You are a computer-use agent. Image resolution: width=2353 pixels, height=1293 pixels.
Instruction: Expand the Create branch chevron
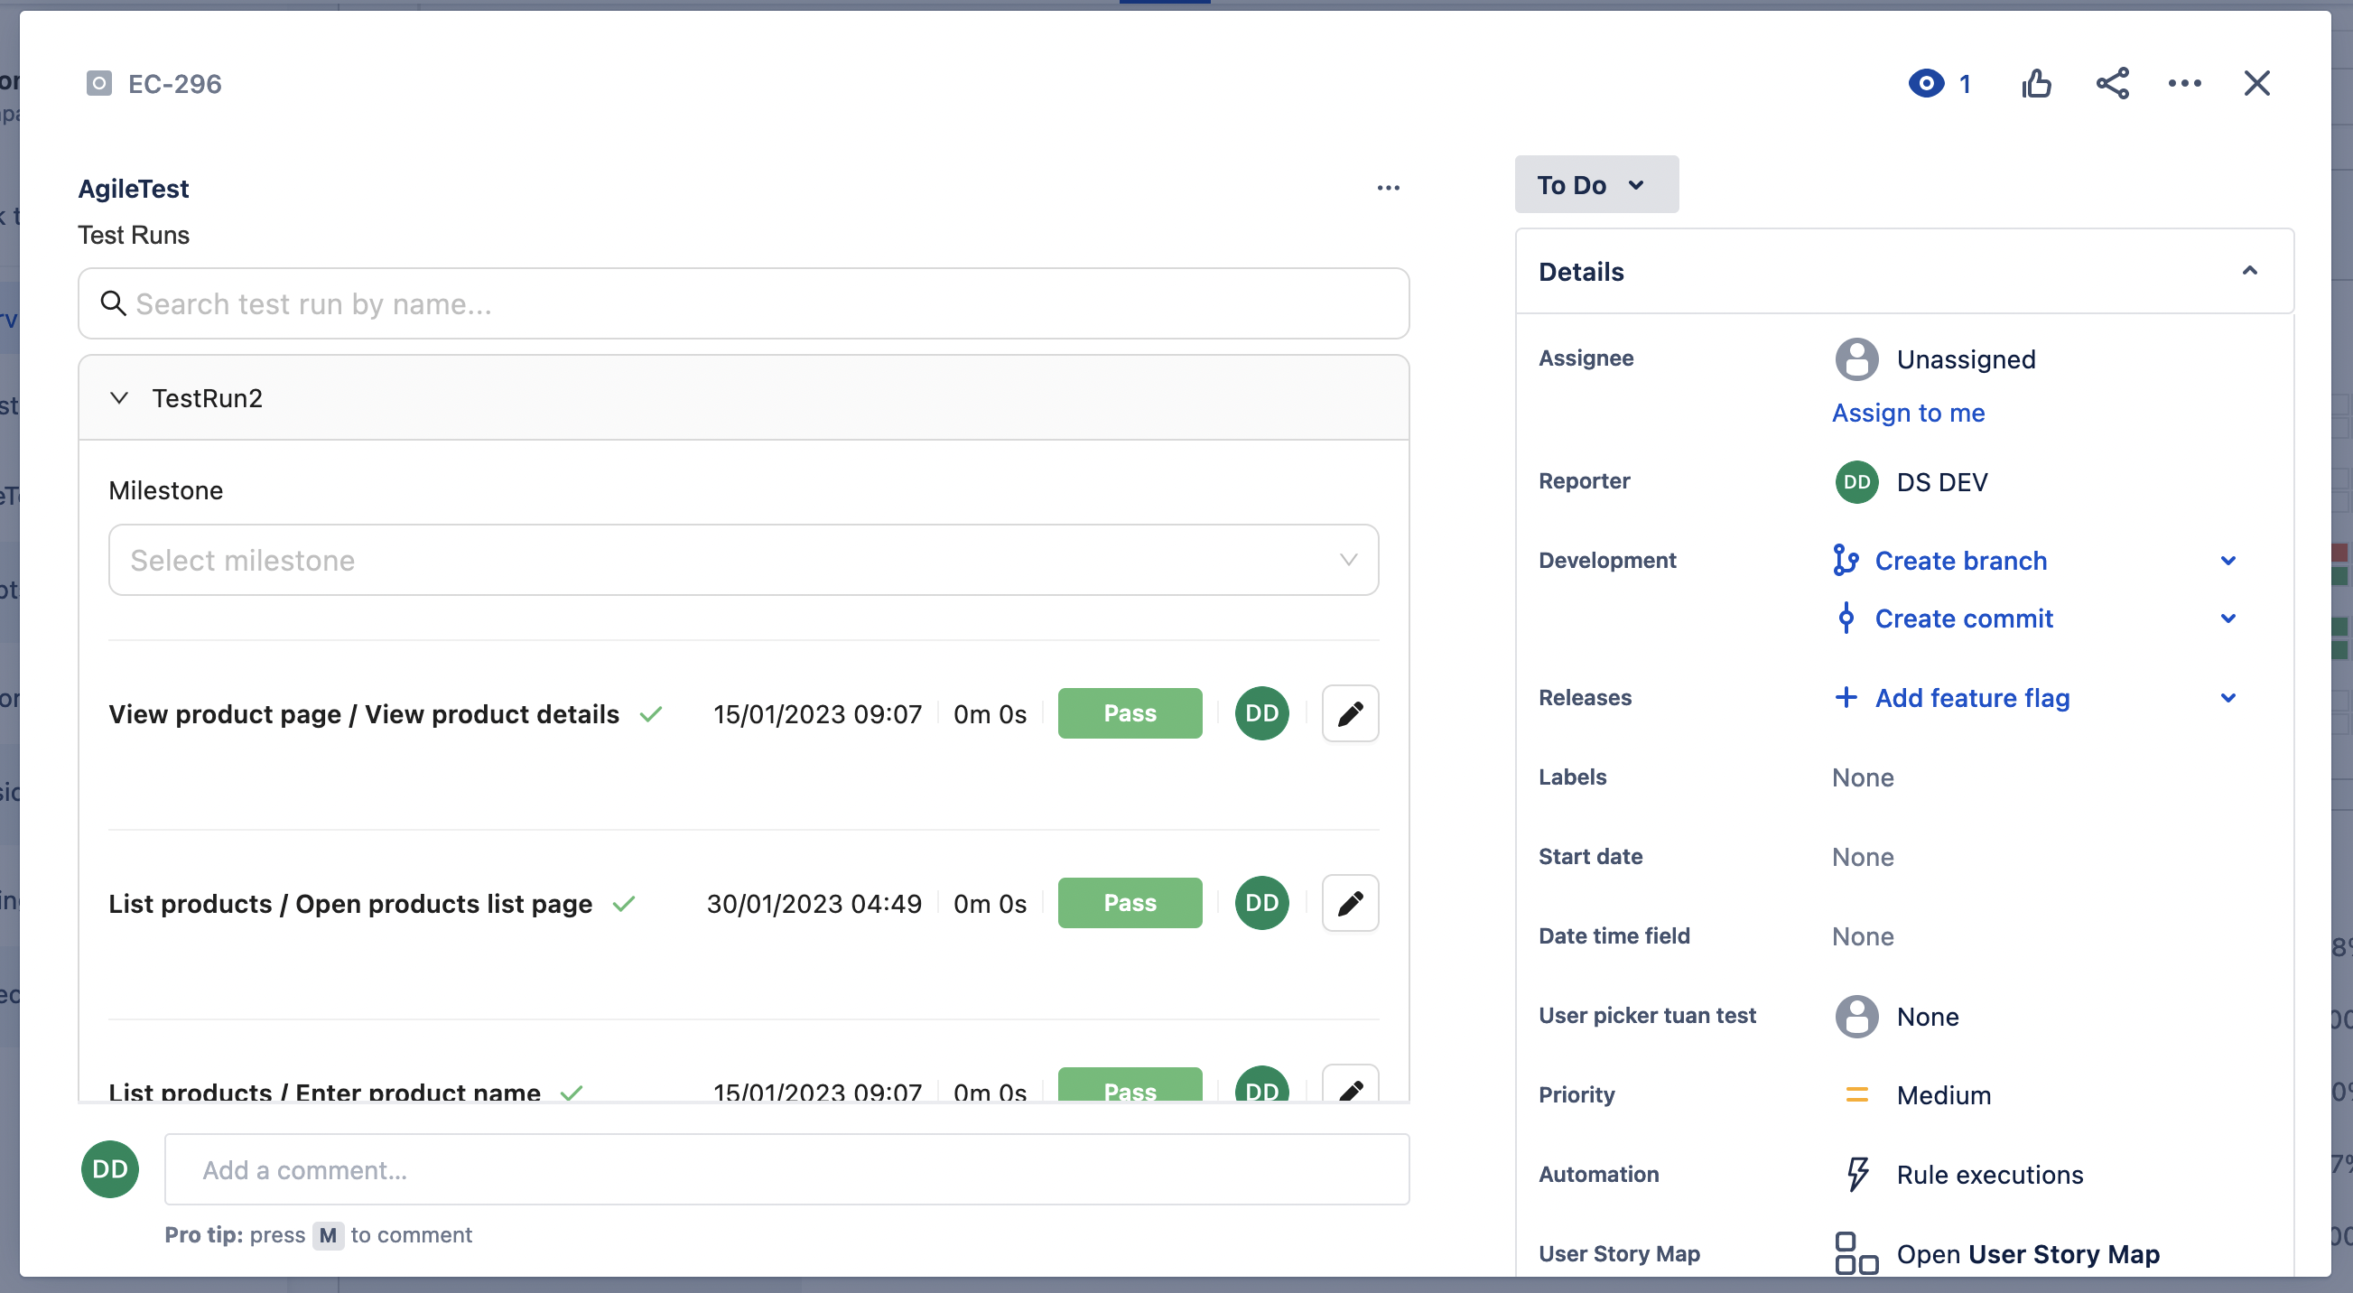pyautogui.click(x=2227, y=561)
